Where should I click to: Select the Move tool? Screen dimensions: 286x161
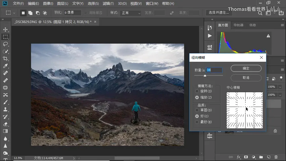point(5,30)
